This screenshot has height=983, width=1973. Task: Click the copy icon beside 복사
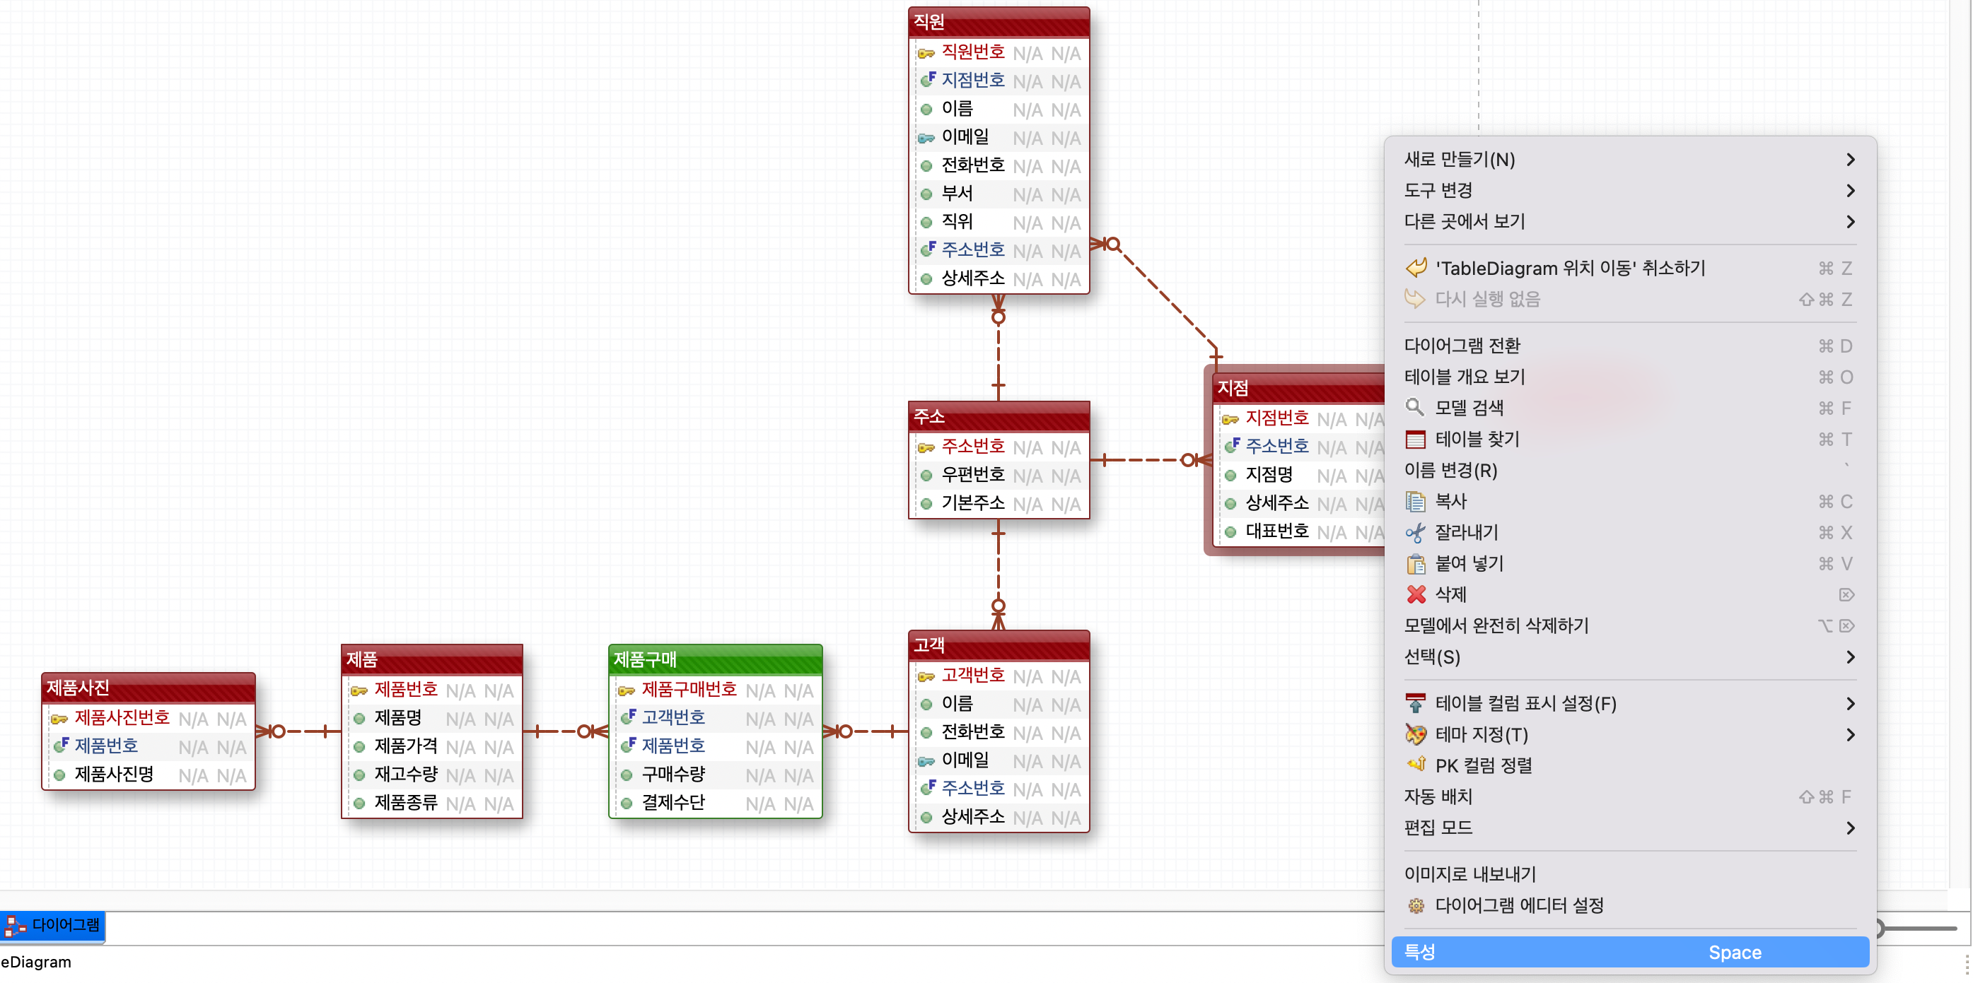(x=1416, y=502)
